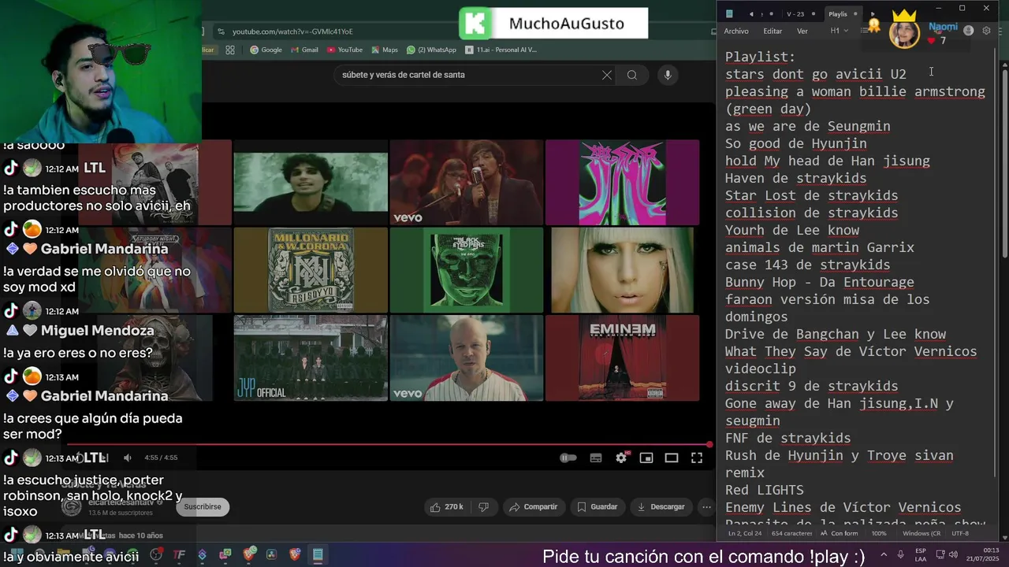Toggle subtitles on the video player
This screenshot has width=1009, height=567.
[x=596, y=458]
